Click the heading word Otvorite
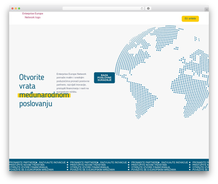This screenshot has height=184, width=218. click(31, 77)
